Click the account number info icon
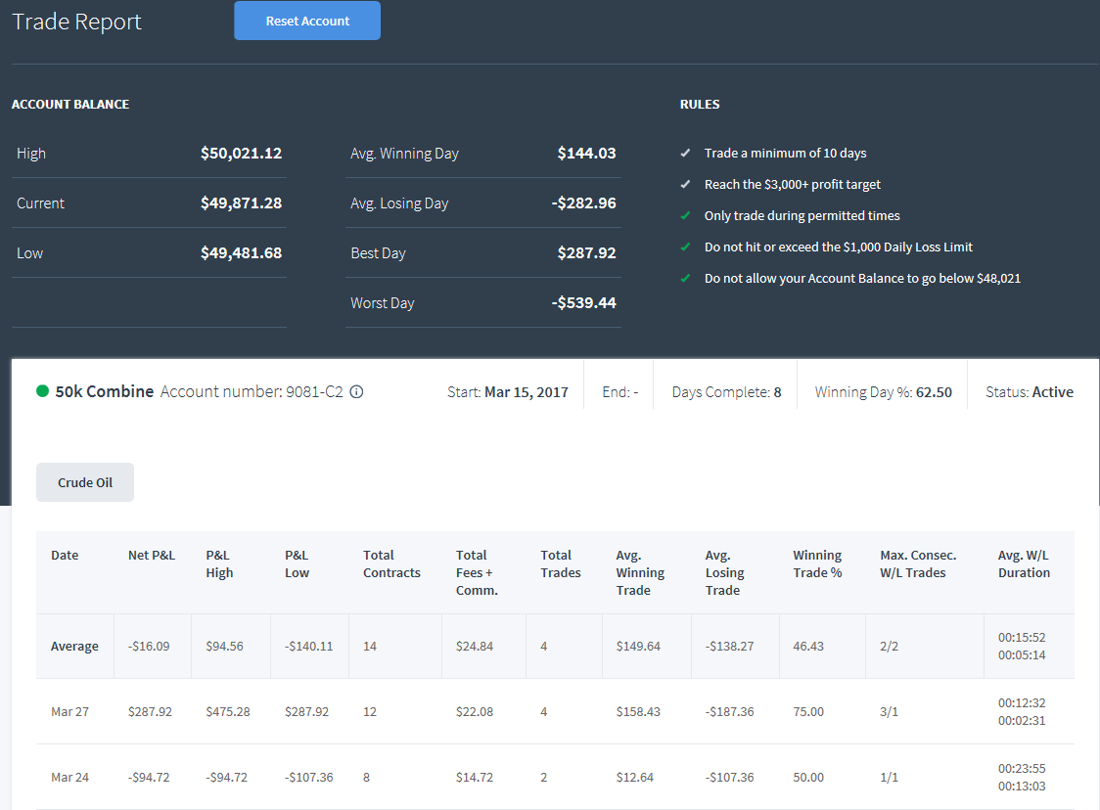This screenshot has height=810, width=1100. [356, 392]
